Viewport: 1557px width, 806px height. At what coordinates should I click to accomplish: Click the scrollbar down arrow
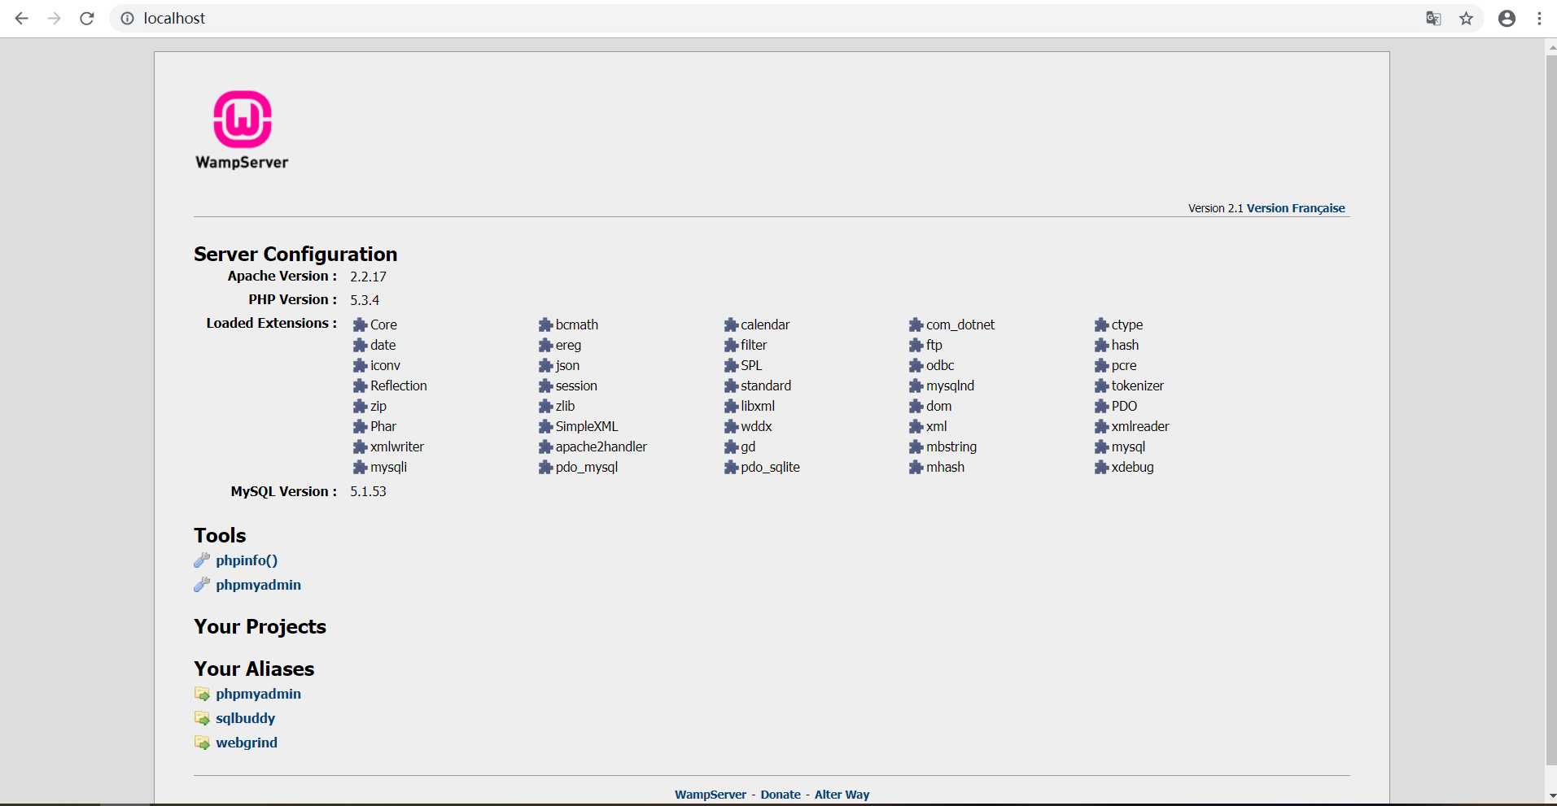click(x=1551, y=796)
